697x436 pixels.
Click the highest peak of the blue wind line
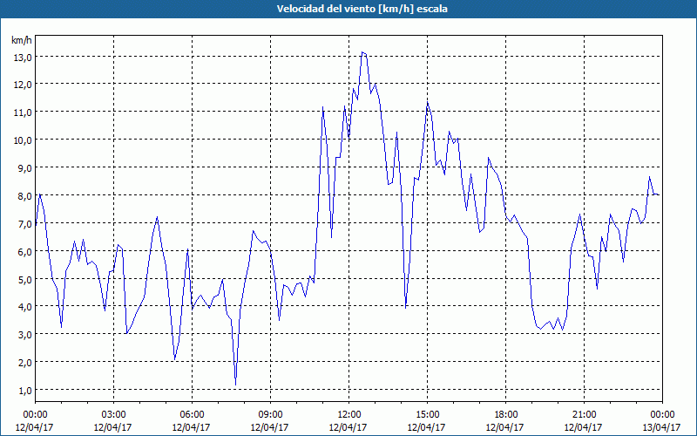pyautogui.click(x=362, y=52)
